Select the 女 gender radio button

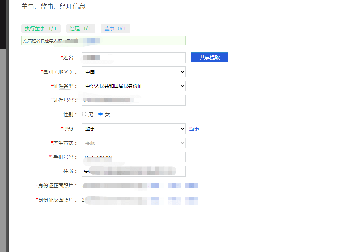(x=101, y=114)
